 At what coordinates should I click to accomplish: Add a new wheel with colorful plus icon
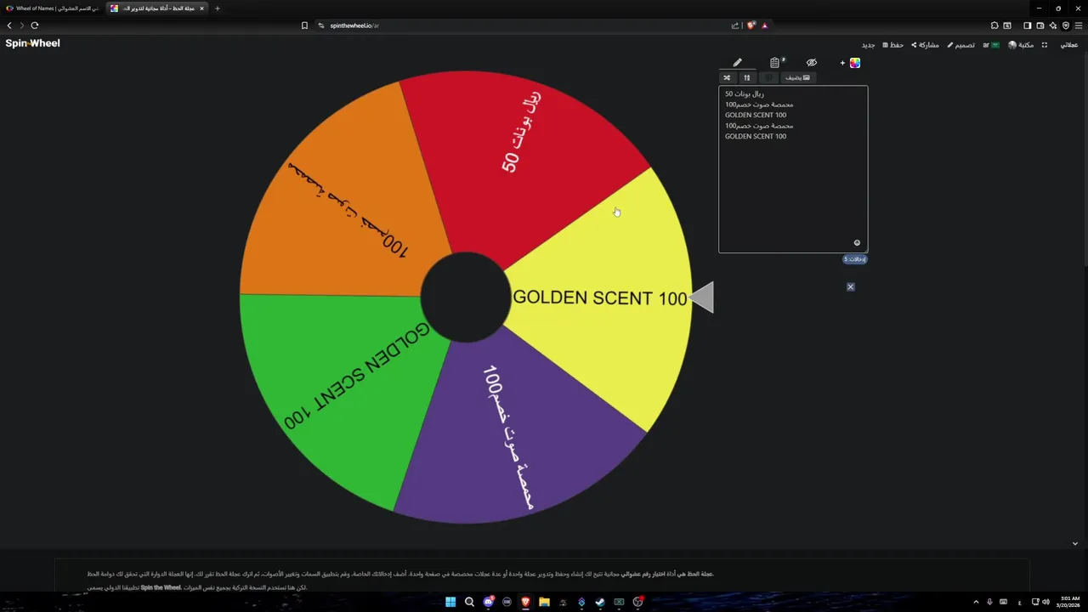click(x=851, y=63)
